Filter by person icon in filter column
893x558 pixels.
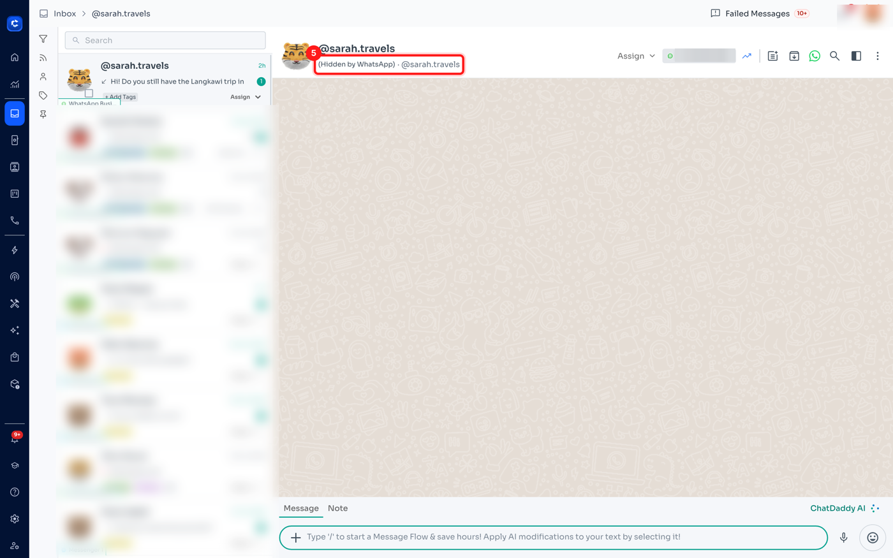(x=43, y=77)
